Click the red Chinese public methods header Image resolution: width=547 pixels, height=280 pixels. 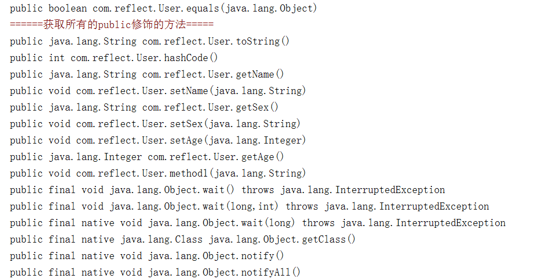coord(111,25)
